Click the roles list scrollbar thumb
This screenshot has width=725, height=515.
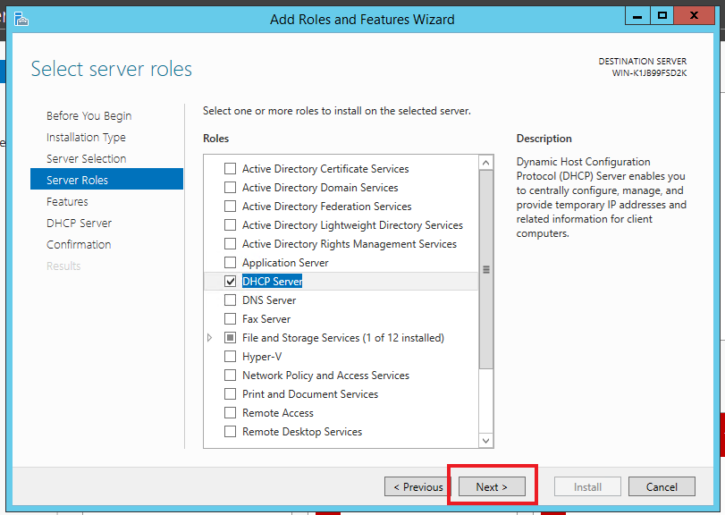(485, 268)
